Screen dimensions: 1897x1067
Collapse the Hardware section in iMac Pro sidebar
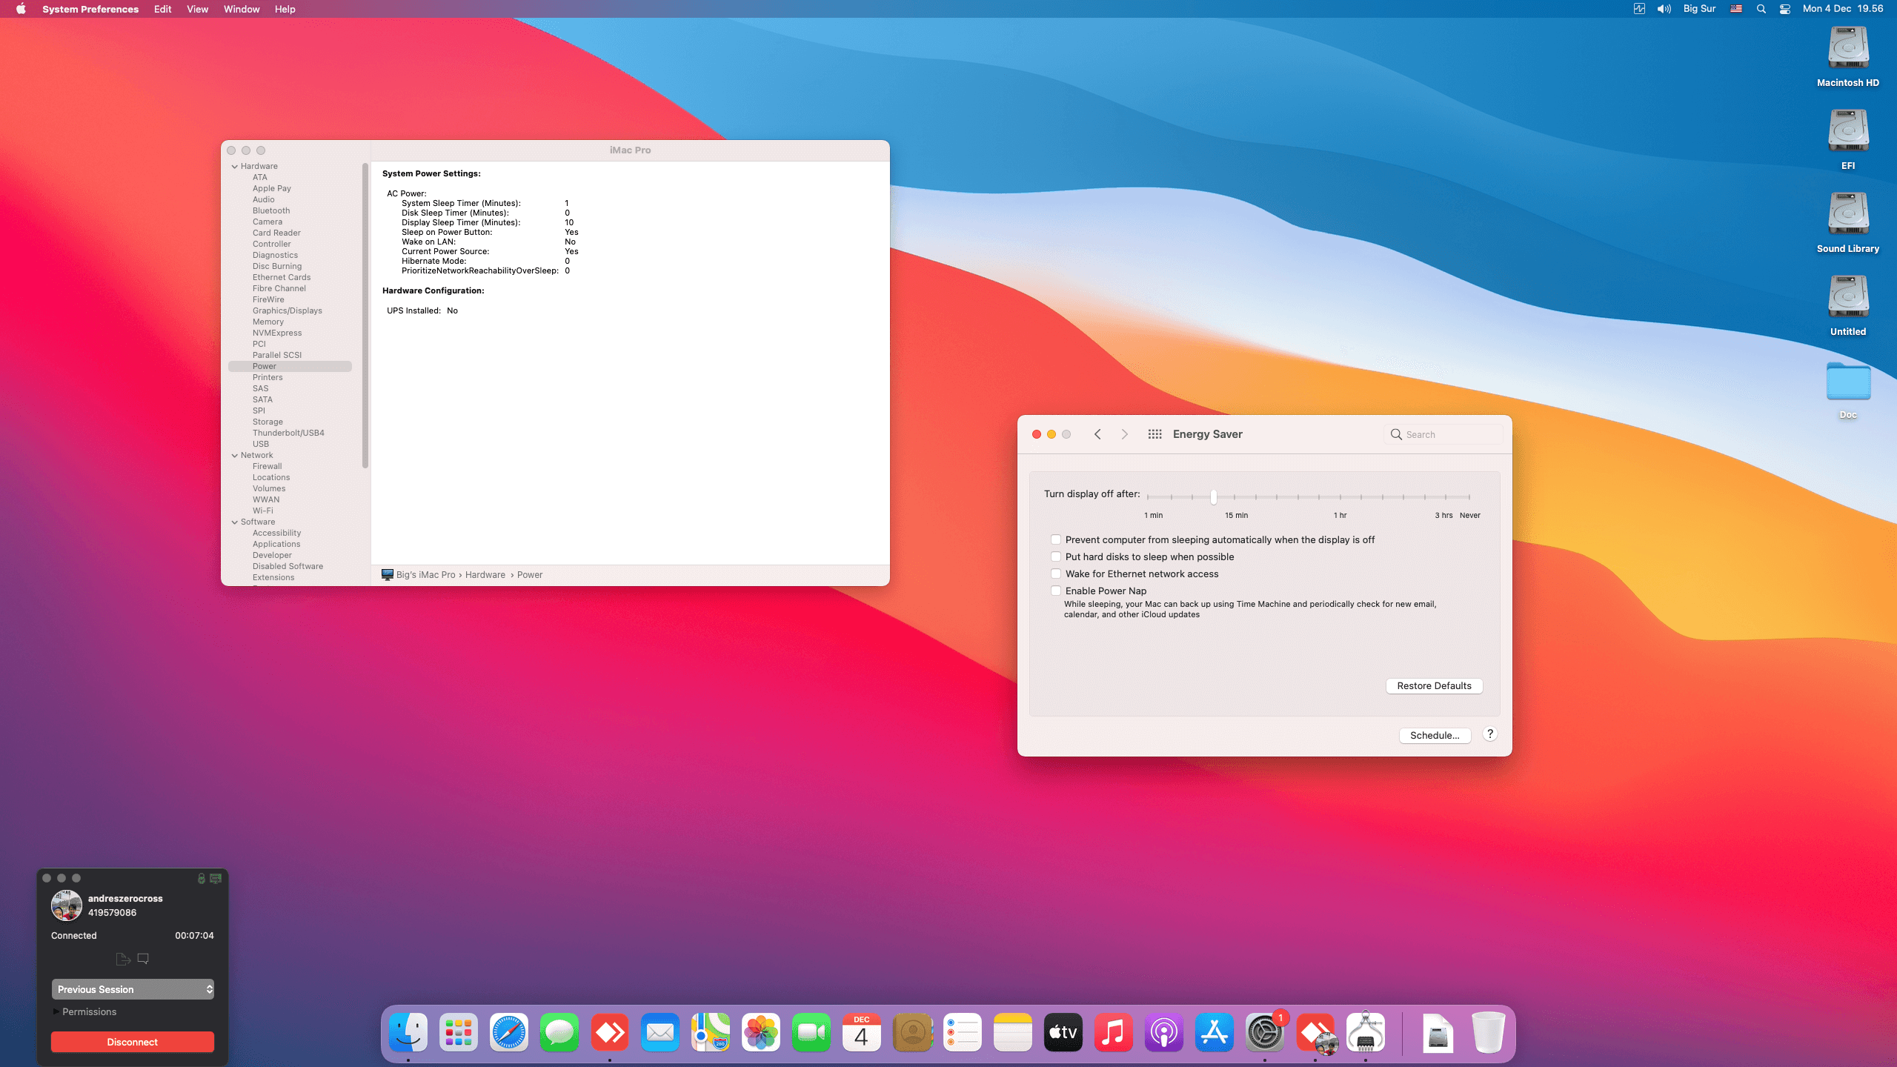click(235, 166)
